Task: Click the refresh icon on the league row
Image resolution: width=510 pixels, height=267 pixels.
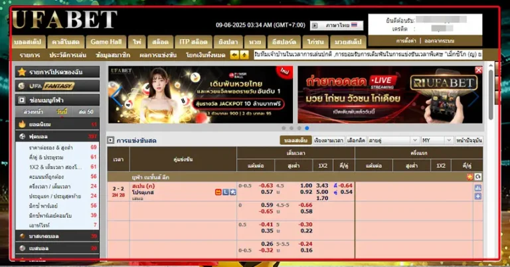Action: [x=478, y=177]
